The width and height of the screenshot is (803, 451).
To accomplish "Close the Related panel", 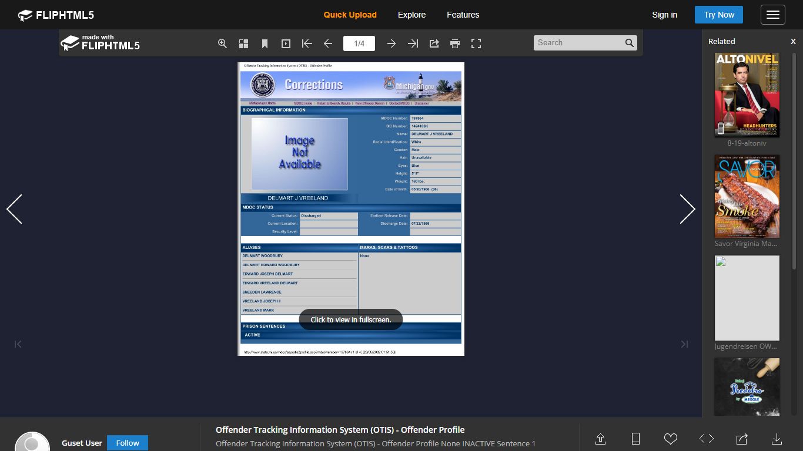I will click(793, 41).
